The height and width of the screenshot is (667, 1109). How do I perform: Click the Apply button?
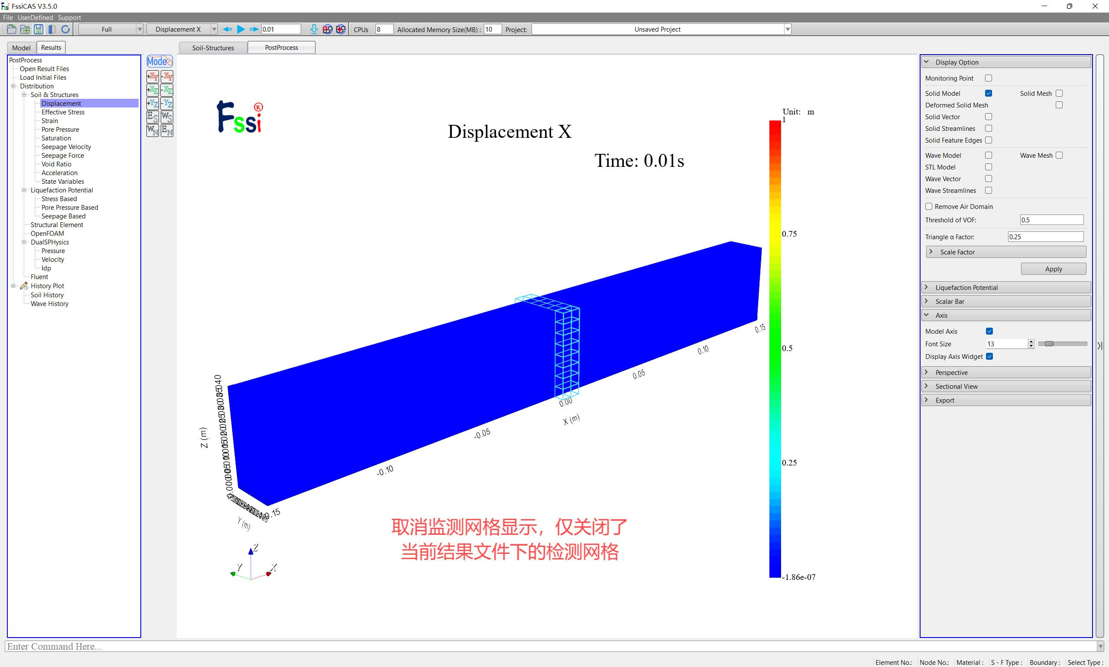pyautogui.click(x=1053, y=269)
